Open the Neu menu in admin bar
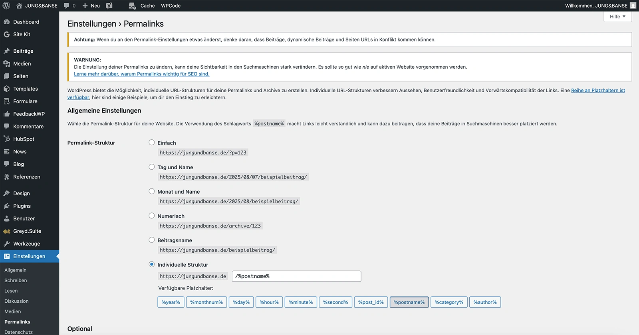 click(x=91, y=6)
